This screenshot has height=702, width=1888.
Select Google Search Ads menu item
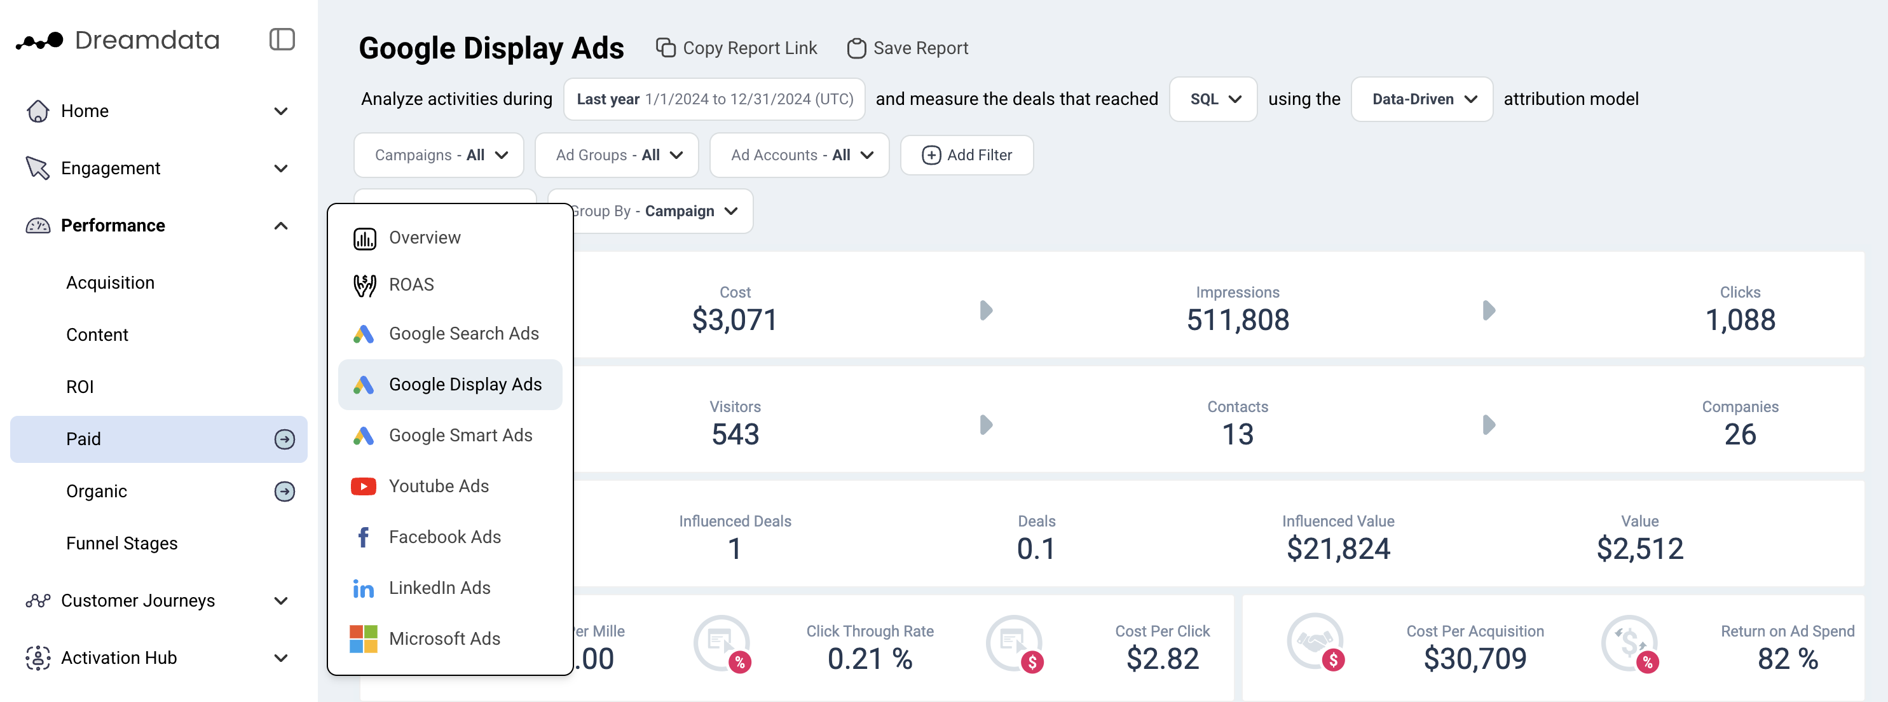(x=463, y=333)
